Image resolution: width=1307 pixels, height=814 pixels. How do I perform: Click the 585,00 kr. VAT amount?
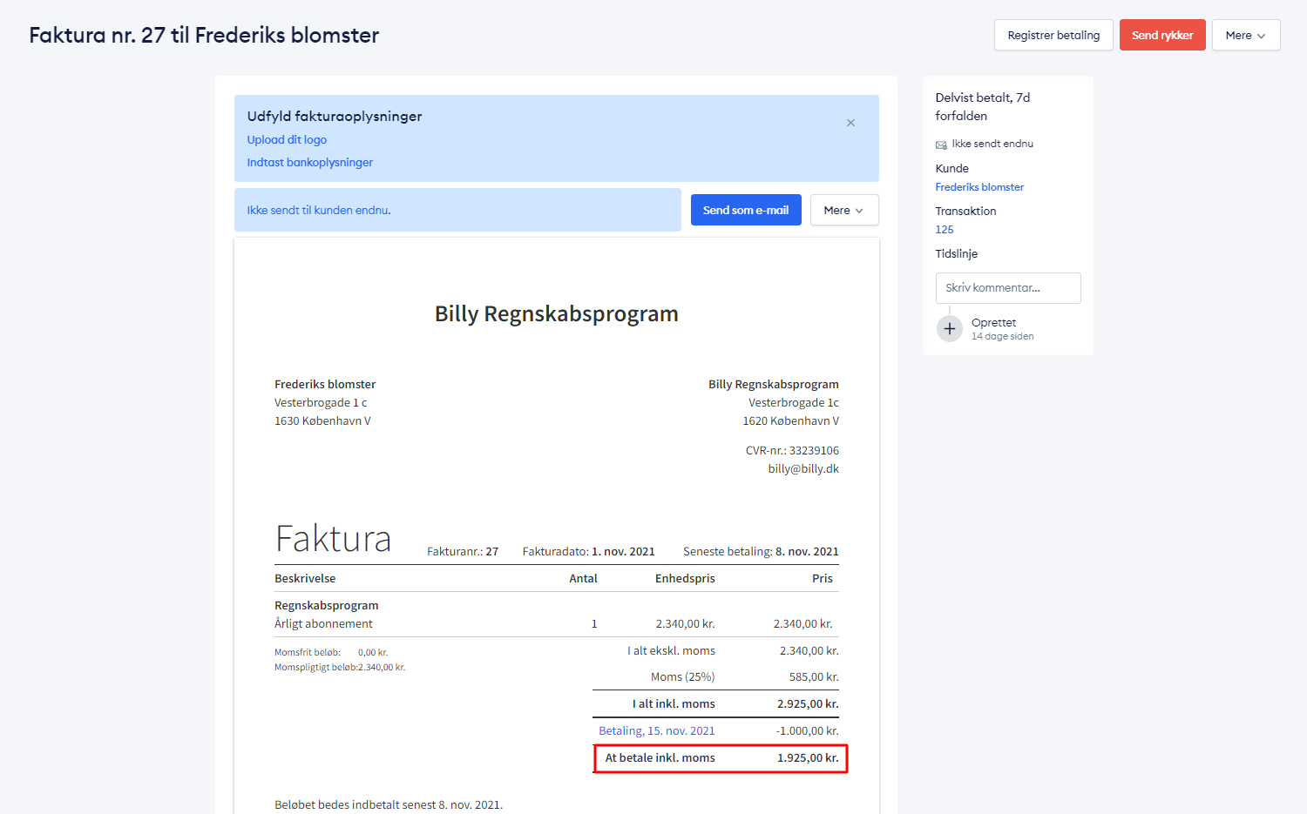click(x=814, y=676)
